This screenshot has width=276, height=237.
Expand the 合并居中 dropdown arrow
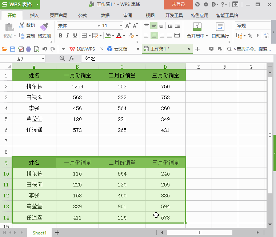207,36
